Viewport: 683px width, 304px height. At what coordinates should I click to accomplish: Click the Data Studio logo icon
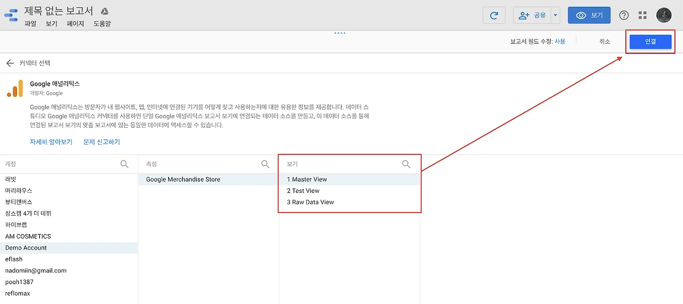coord(11,15)
